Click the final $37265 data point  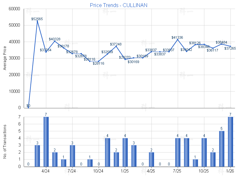click(x=230, y=46)
